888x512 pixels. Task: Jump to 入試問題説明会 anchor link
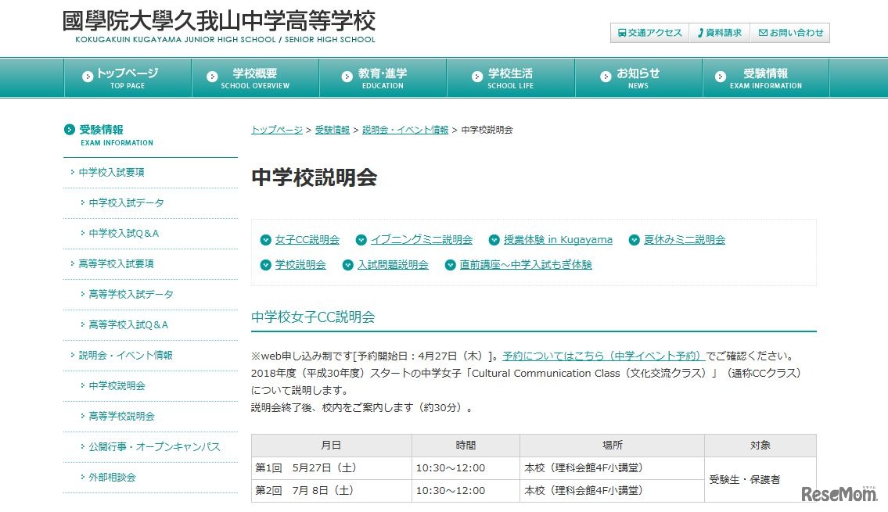(393, 265)
